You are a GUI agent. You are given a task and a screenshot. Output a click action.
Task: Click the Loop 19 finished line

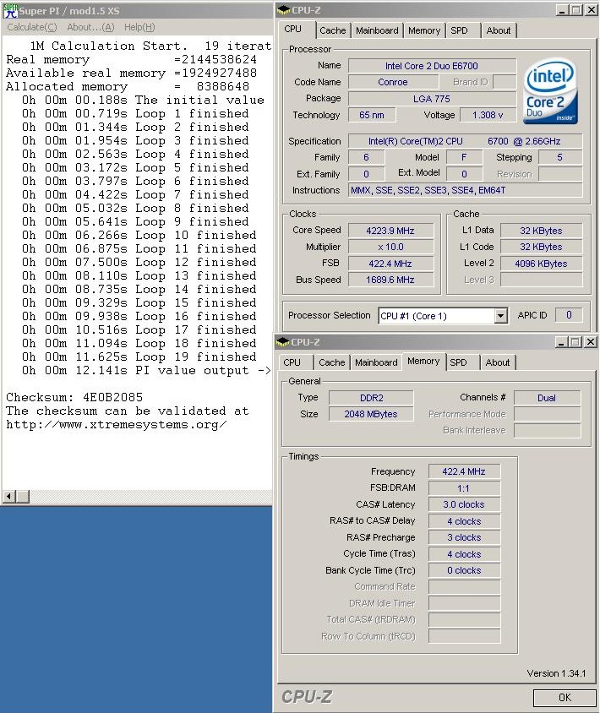point(139,357)
